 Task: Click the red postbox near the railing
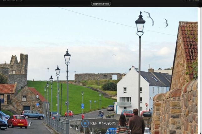(83, 117)
